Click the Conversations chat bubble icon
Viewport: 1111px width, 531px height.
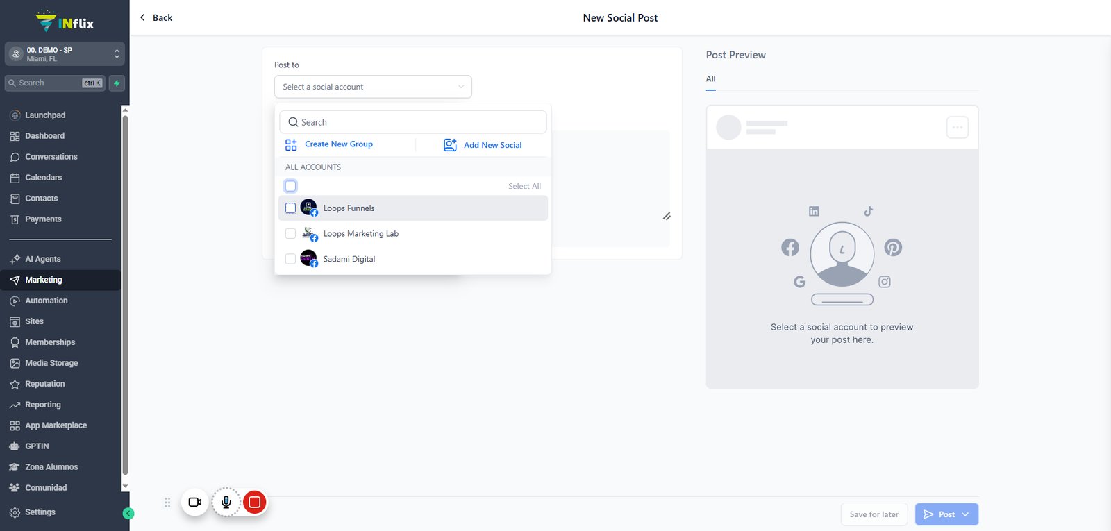(x=15, y=157)
